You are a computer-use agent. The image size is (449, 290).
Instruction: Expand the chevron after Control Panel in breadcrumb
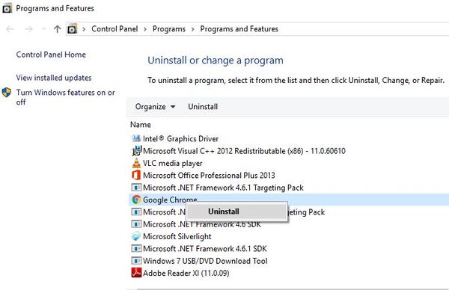145,29
